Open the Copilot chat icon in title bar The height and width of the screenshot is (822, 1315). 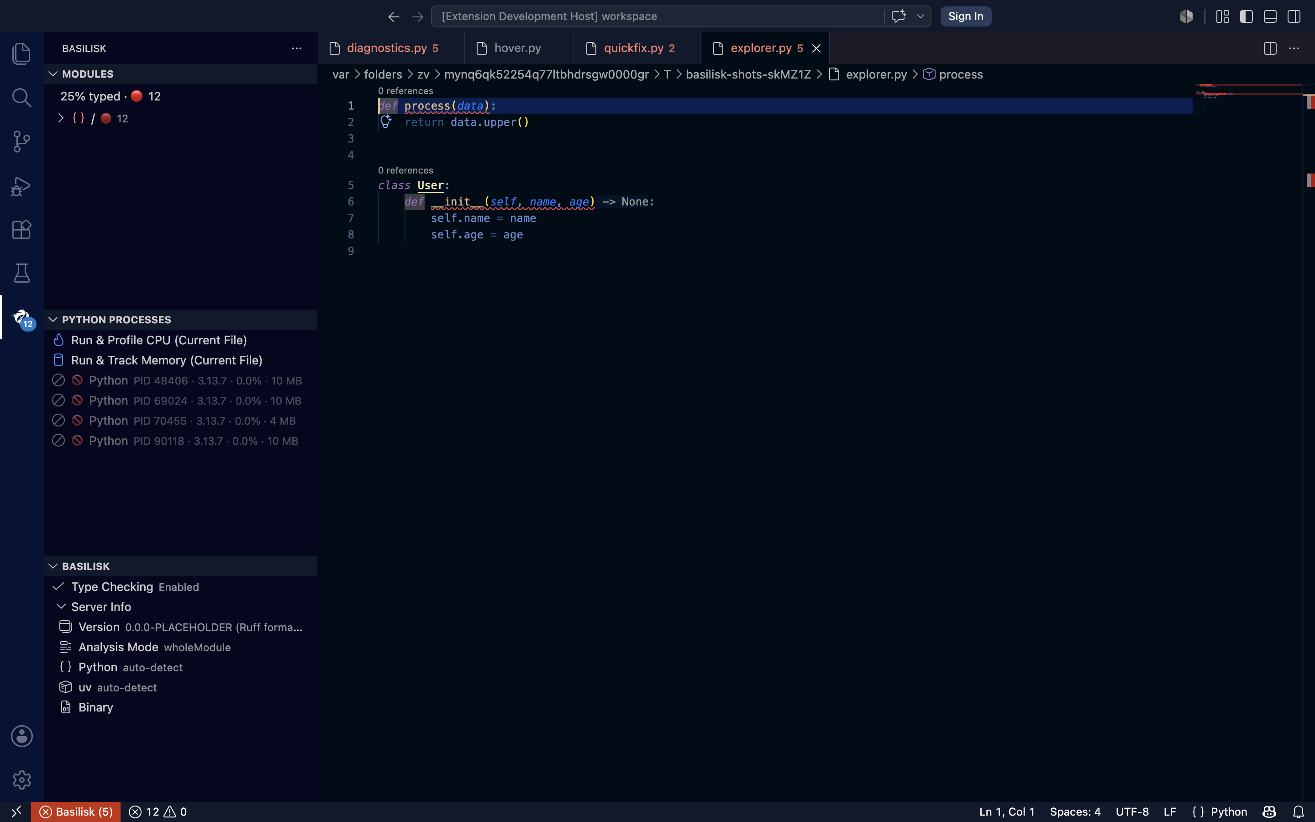(899, 16)
